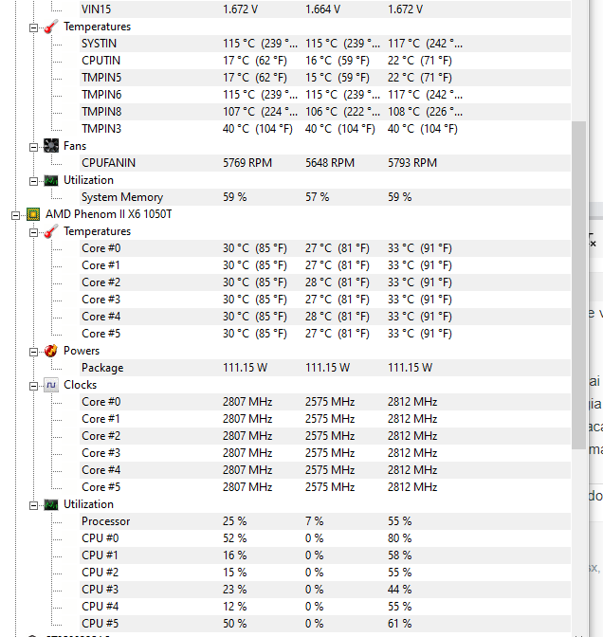This screenshot has height=637, width=603.
Task: Collapse the Clocks node
Action: [x=34, y=387]
